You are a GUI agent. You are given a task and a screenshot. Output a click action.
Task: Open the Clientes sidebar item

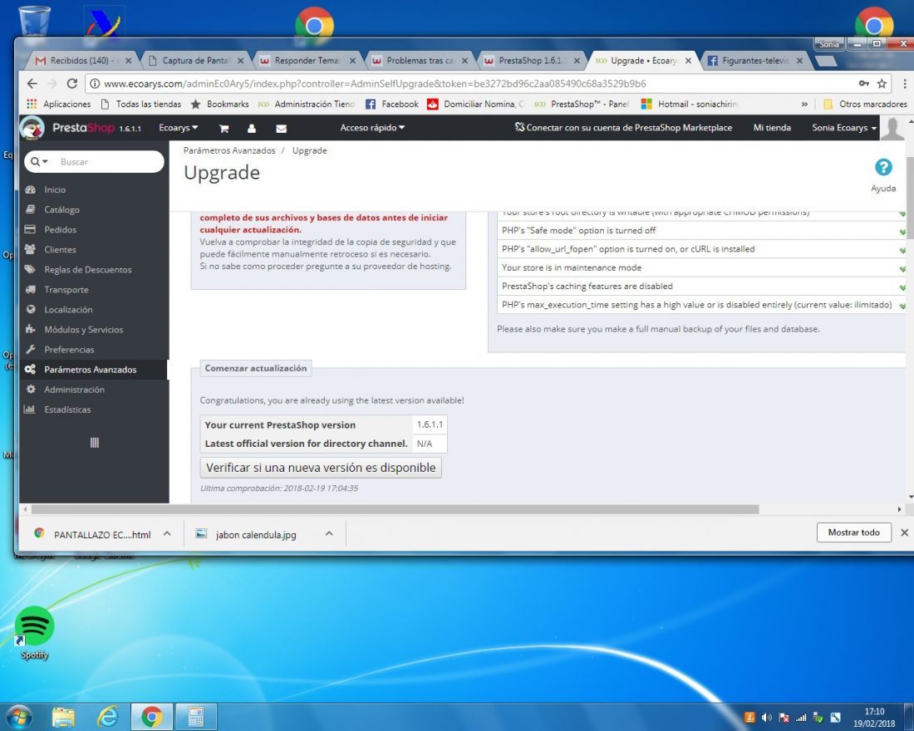(x=60, y=249)
